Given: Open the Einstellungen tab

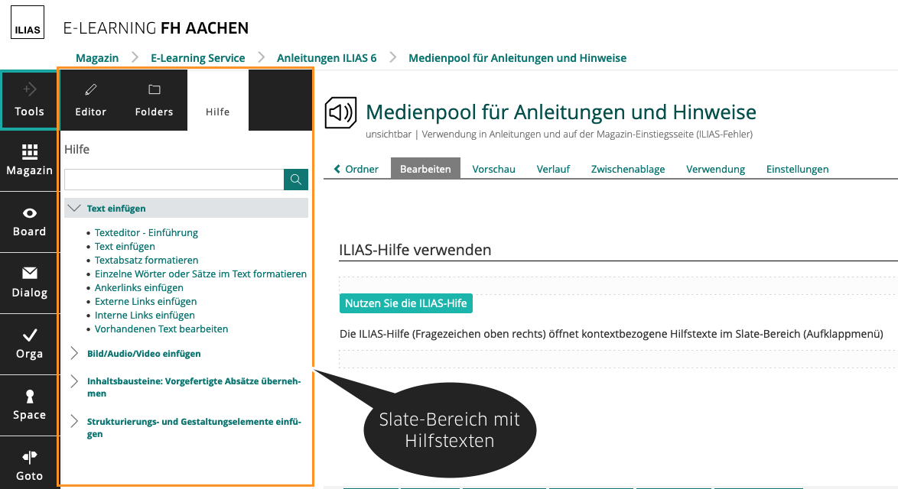Looking at the screenshot, I should pyautogui.click(x=797, y=169).
